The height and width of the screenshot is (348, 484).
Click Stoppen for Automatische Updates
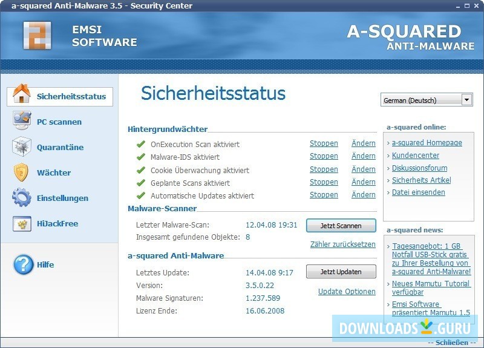(x=324, y=194)
